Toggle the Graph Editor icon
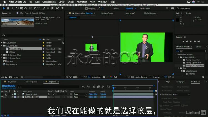This screenshot has height=117, width=208. [108, 87]
